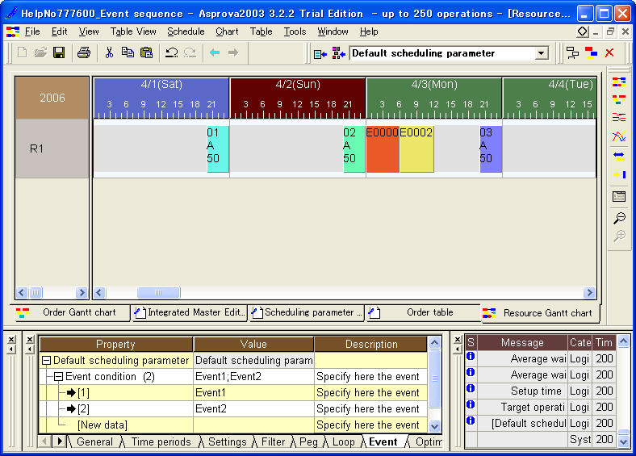This screenshot has width=636, height=456.
Task: Click the Message column header
Action: pos(522,343)
